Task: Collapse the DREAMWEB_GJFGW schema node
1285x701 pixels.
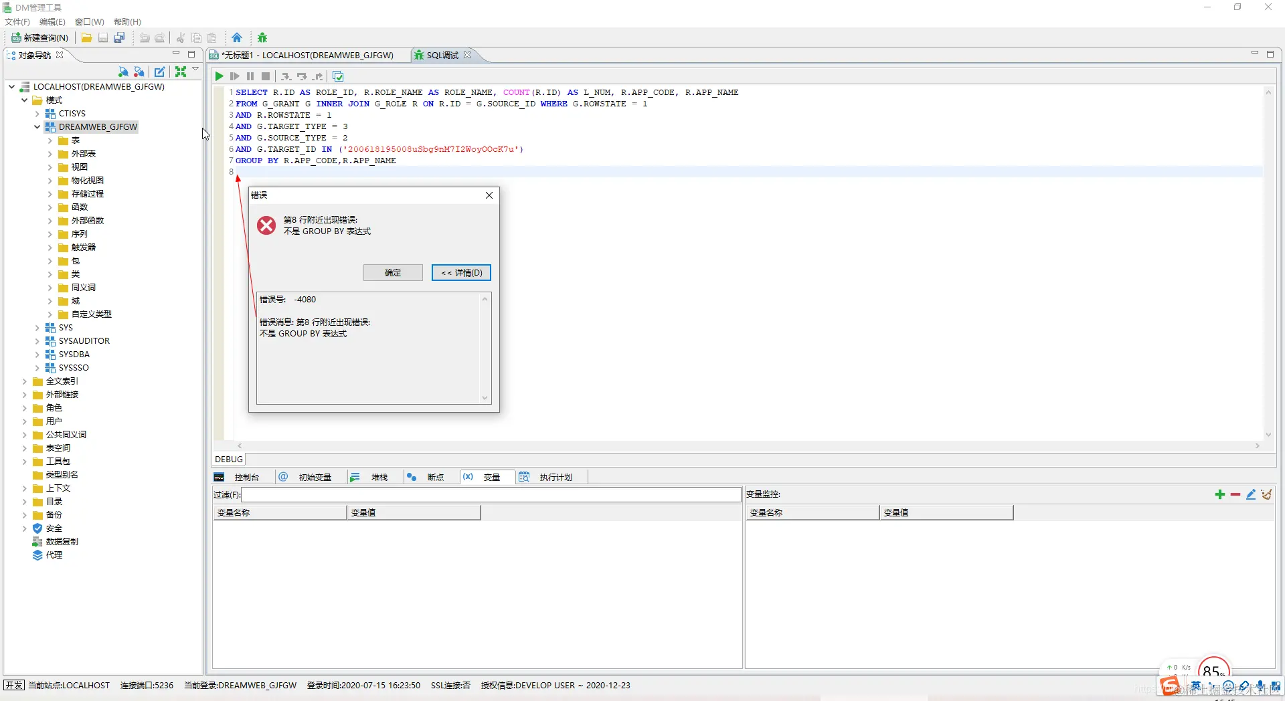Action: click(37, 126)
